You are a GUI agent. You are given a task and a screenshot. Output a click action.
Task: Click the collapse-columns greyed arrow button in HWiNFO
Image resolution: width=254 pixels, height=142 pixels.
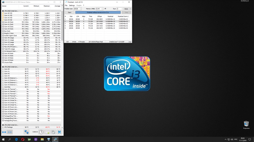(10, 132)
